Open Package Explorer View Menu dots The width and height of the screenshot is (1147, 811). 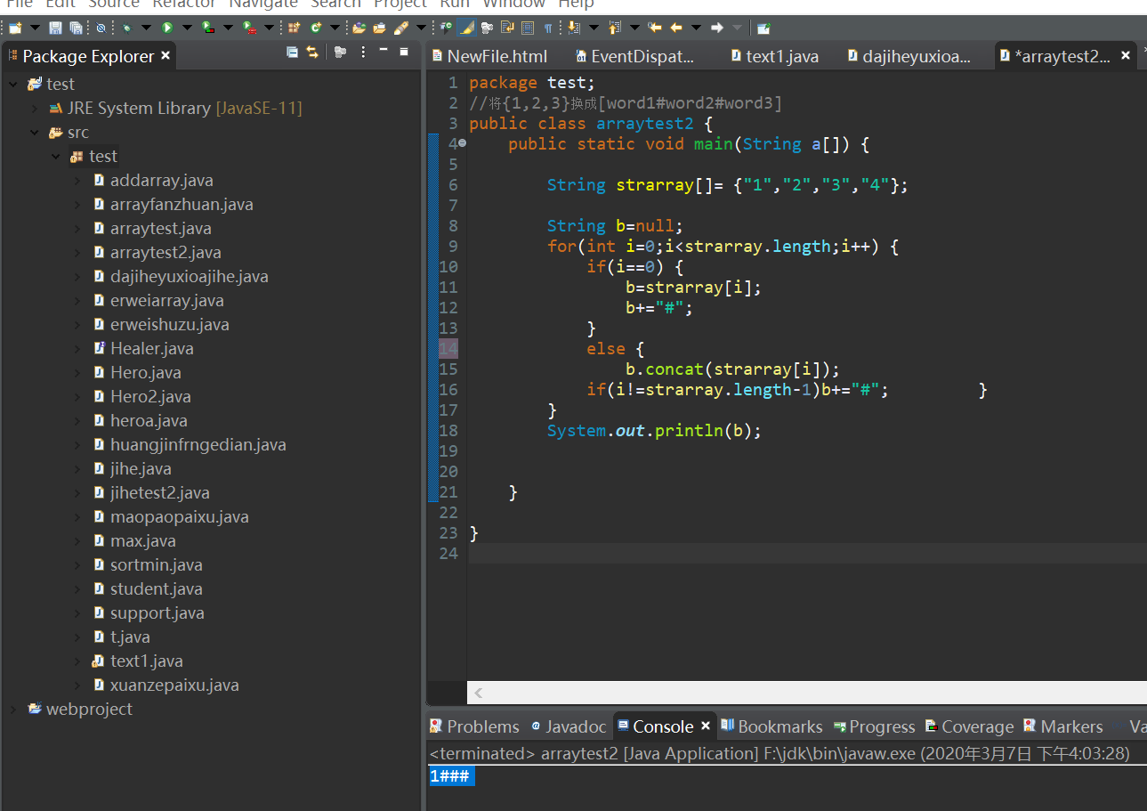pos(363,52)
